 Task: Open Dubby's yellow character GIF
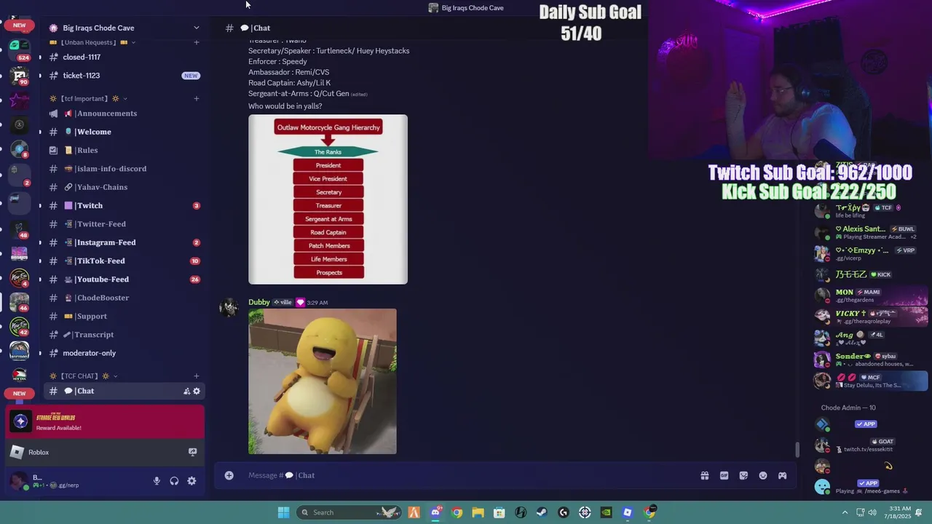(323, 381)
